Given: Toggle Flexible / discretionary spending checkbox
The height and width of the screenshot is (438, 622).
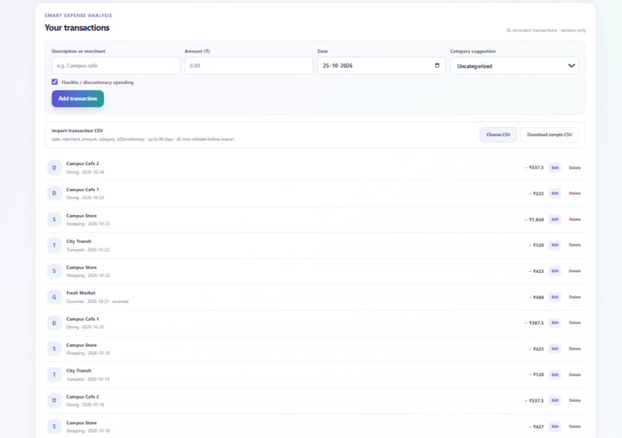Looking at the screenshot, I should [55, 82].
